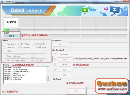The width and height of the screenshot is (130, 95).
Task: Click the Message log scrollbar thumb
Action: point(48,78)
